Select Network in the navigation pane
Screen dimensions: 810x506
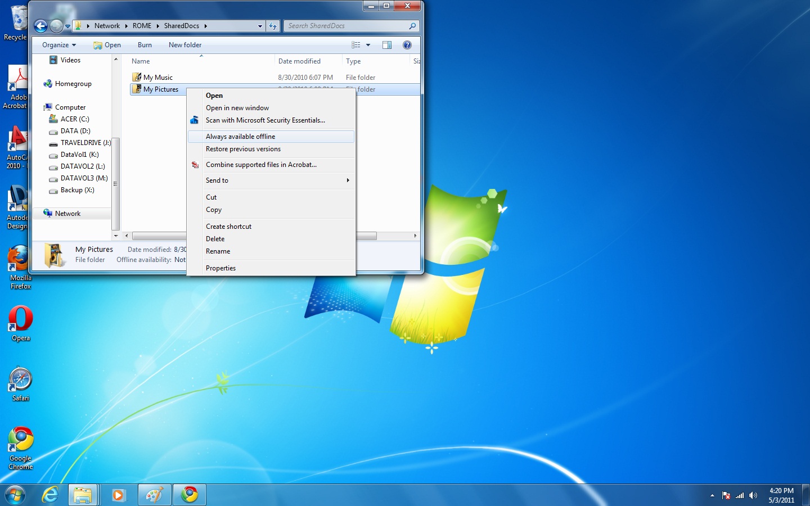(62, 214)
